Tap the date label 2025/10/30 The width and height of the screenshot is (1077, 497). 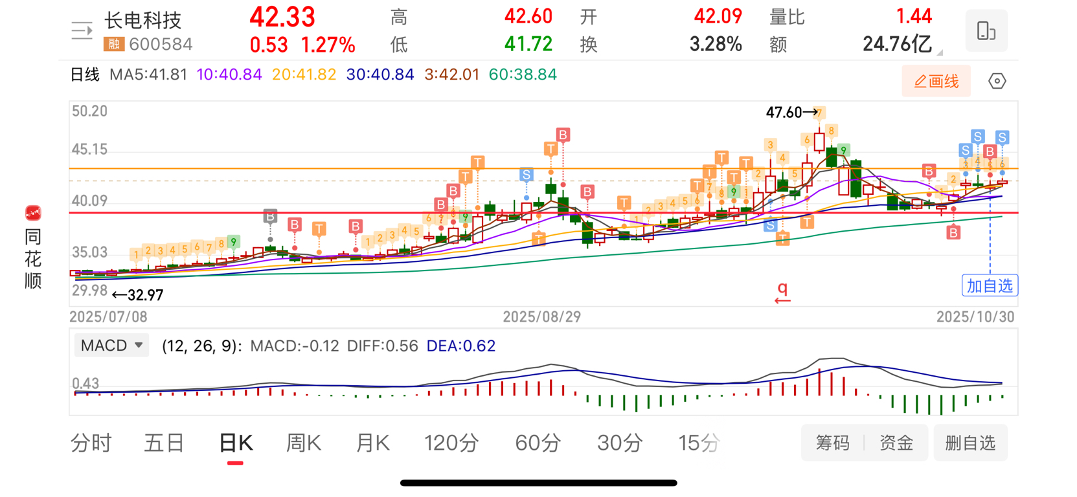tap(975, 316)
